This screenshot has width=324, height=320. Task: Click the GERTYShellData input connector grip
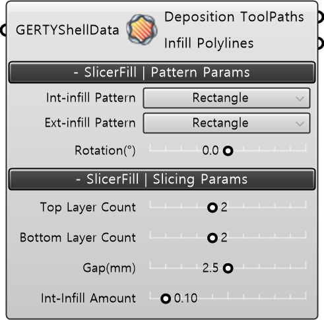(3, 30)
